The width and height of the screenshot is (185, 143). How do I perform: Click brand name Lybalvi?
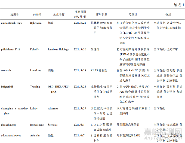[34, 108]
